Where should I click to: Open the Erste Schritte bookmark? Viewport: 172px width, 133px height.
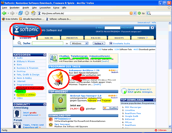point(10,19)
